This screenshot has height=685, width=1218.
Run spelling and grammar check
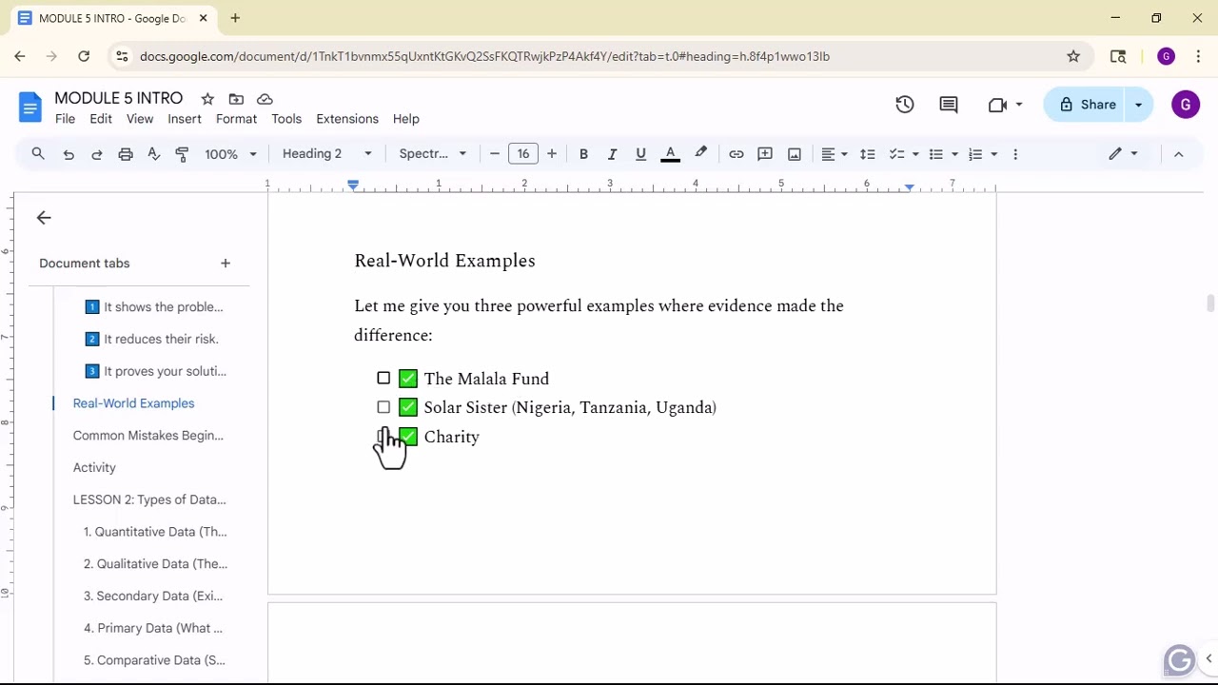pyautogui.click(x=154, y=154)
